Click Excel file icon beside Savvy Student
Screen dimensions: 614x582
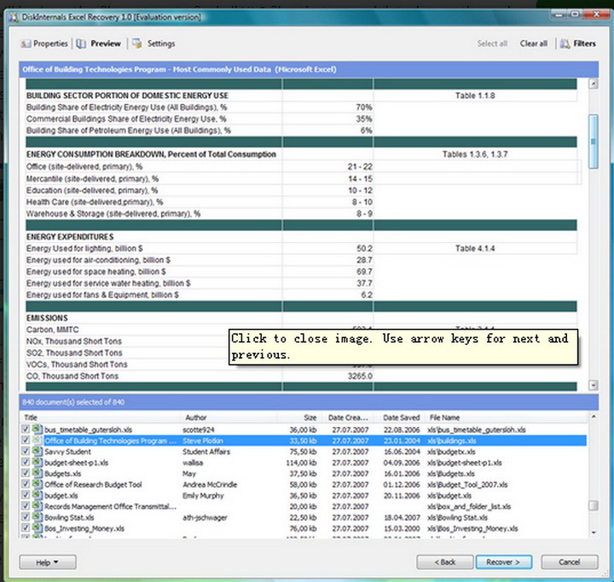(38, 452)
